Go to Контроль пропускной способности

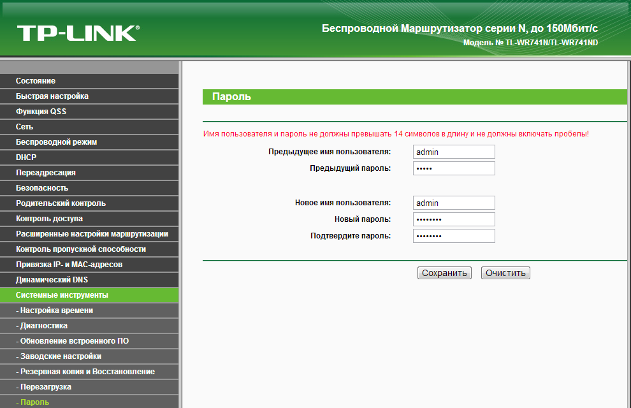[x=89, y=249]
